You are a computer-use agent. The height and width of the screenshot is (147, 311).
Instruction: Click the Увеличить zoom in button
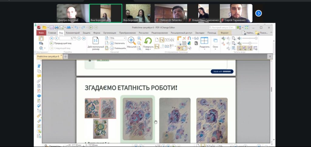click(117, 43)
